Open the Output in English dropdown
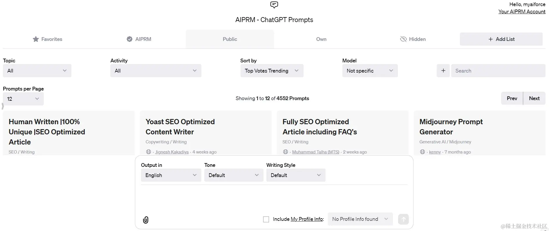This screenshot has width=549, height=231. pyautogui.click(x=171, y=175)
